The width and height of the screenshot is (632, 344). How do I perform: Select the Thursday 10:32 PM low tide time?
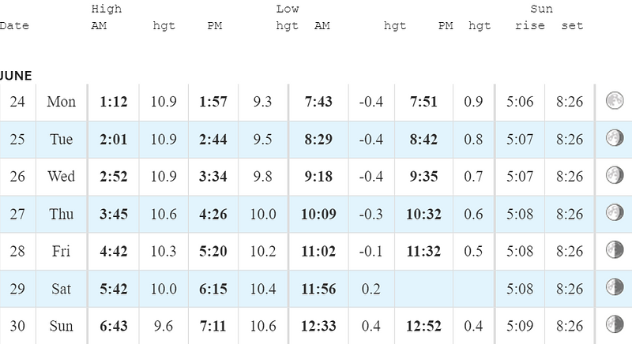pyautogui.click(x=423, y=214)
